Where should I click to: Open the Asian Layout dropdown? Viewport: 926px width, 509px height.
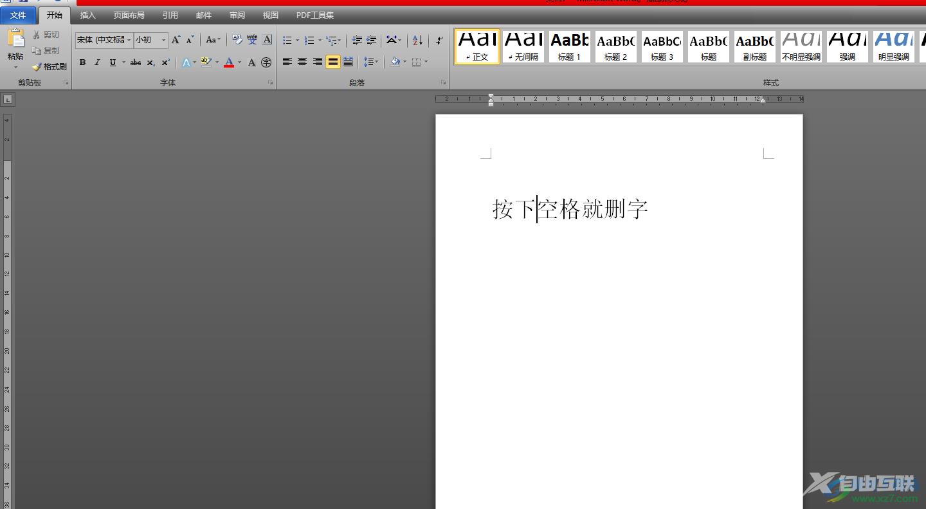pyautogui.click(x=394, y=40)
